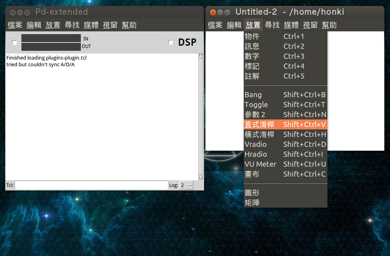Open 編輯 menu in Untitled-2 window
Image resolution: width=390 pixels, height=256 pixels.
[234, 25]
